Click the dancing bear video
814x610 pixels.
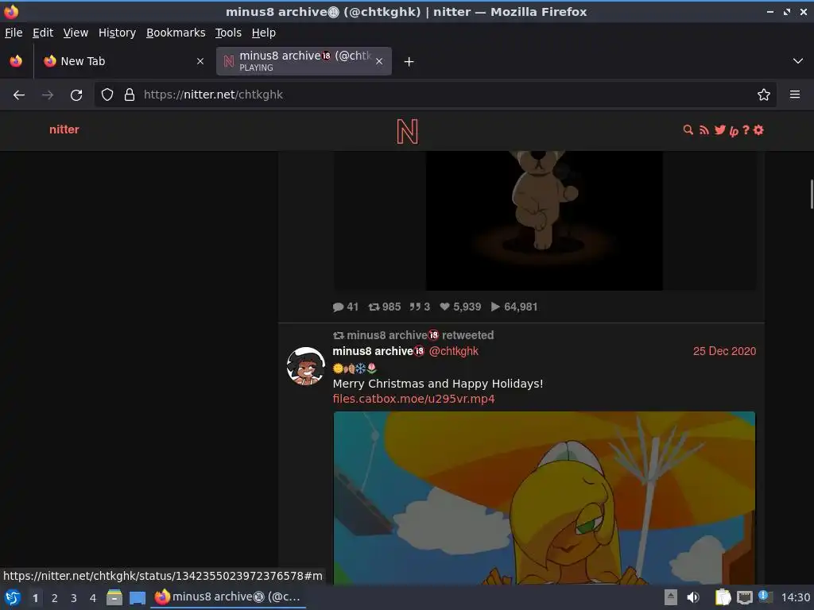coord(545,220)
